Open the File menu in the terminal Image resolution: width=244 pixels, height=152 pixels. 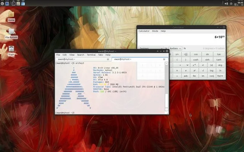pyautogui.click(x=58, y=55)
